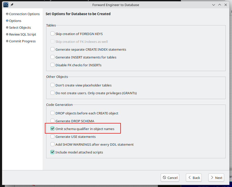232x187 pixels.
Task: Check Generate separate CREATE INDEX statements
Action: 52,49
